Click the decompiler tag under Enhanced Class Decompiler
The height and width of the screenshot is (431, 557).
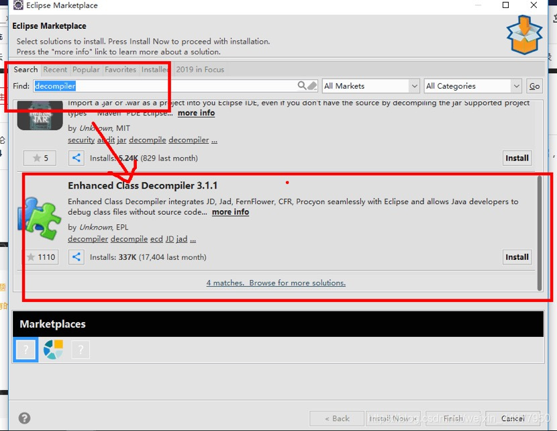point(88,239)
